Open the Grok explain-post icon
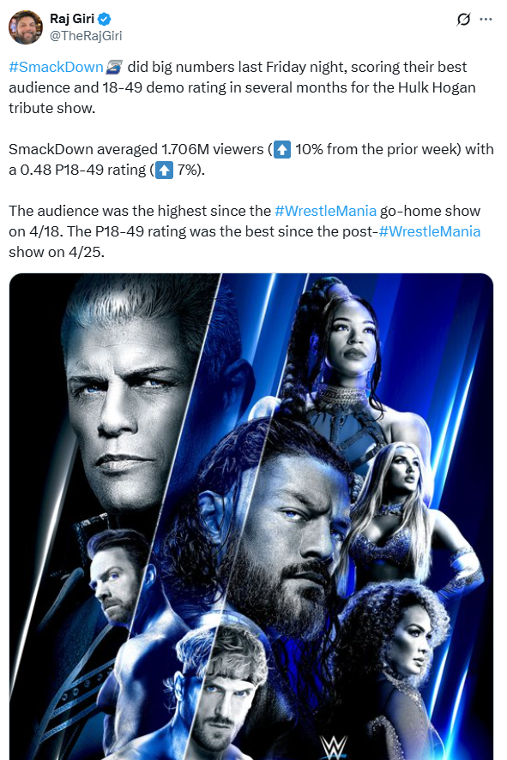The image size is (507, 760). 463,20
